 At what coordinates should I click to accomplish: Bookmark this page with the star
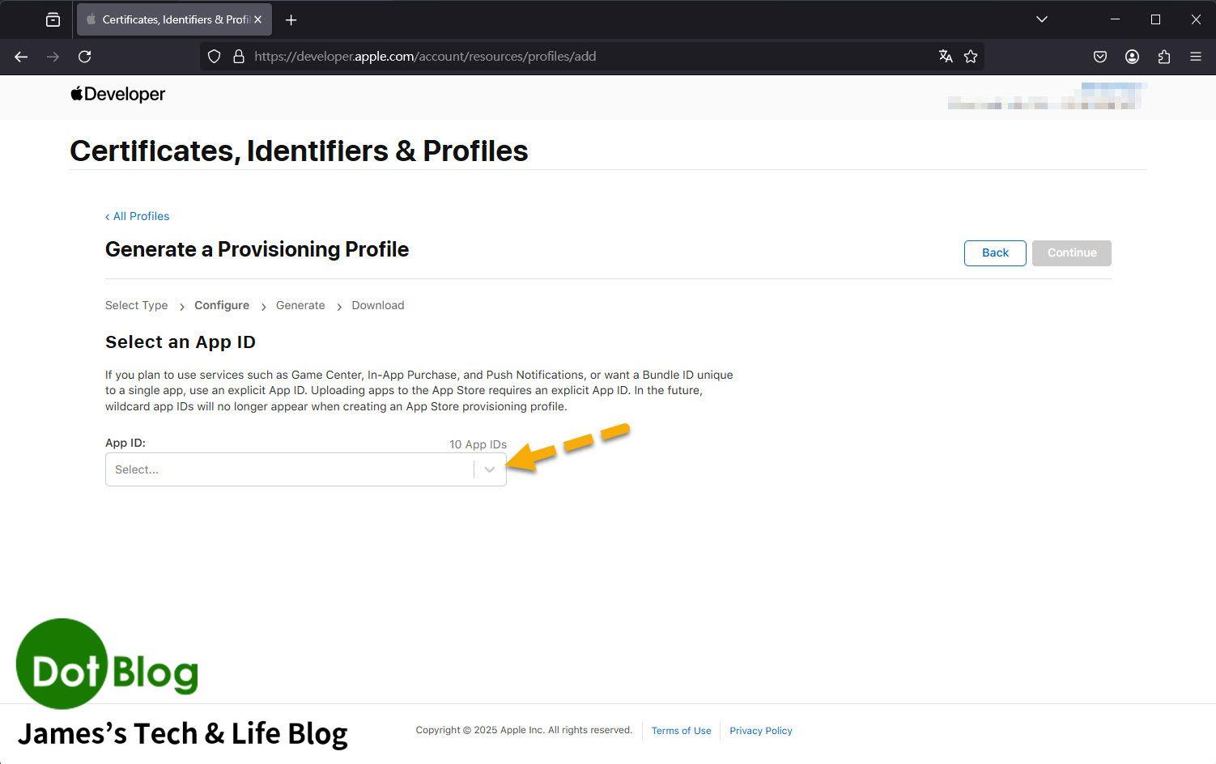971,57
